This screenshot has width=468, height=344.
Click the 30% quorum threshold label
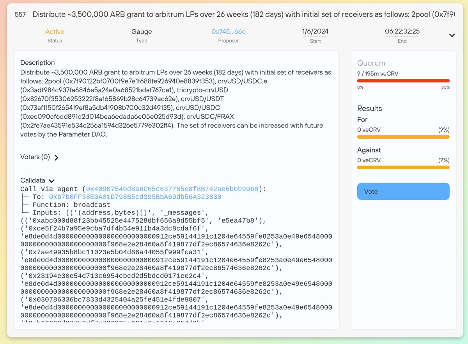(445, 87)
